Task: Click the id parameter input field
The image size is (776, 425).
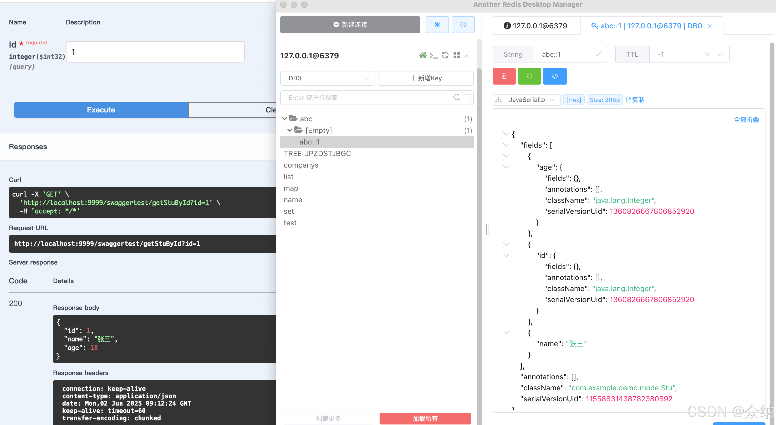Action: (x=155, y=52)
